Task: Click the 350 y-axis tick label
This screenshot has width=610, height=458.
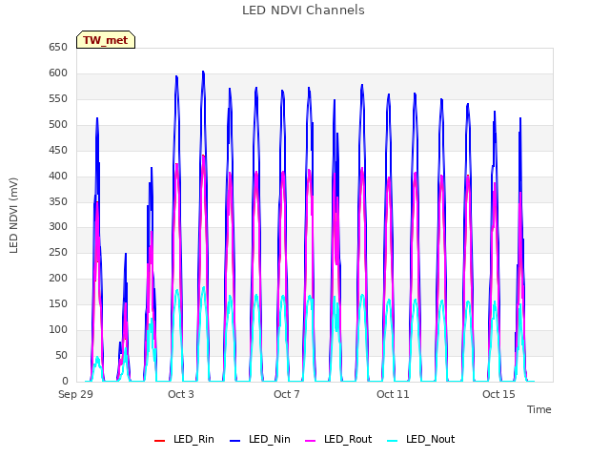Action: click(58, 201)
